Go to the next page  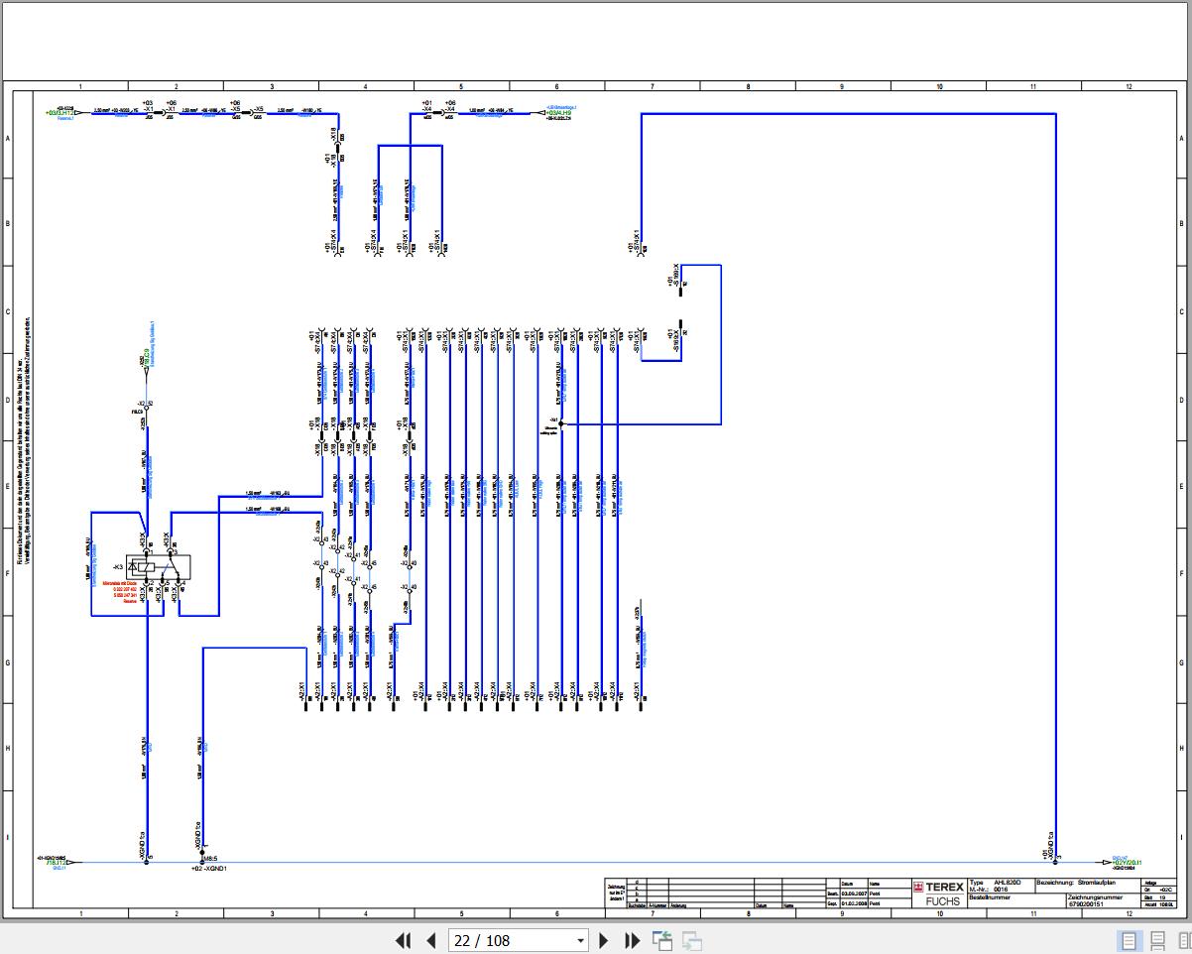tap(604, 940)
